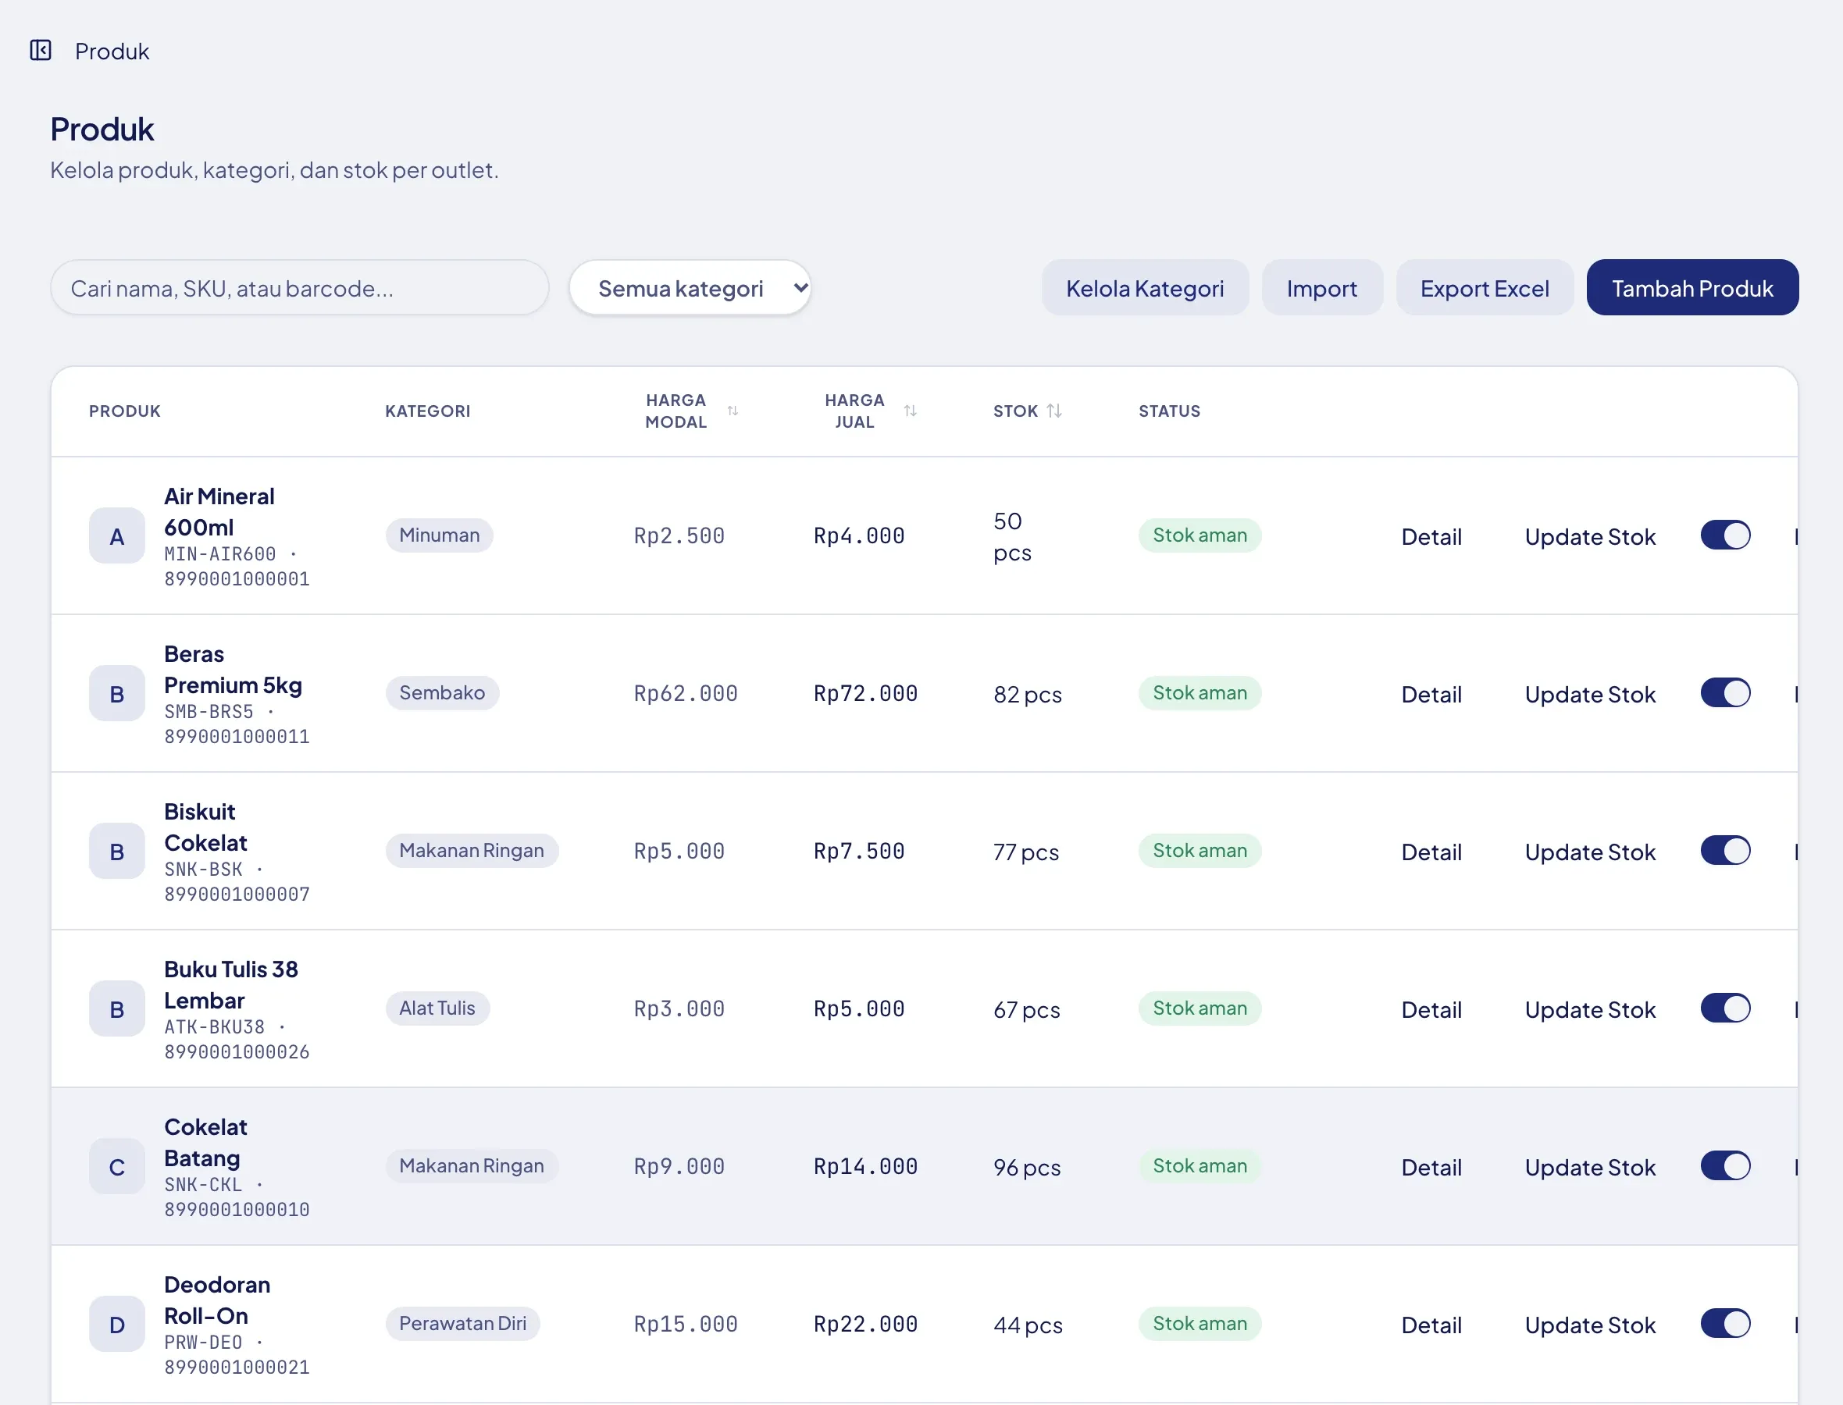View Detail of Biskuit Cokelat
1843x1405 pixels.
tap(1431, 852)
